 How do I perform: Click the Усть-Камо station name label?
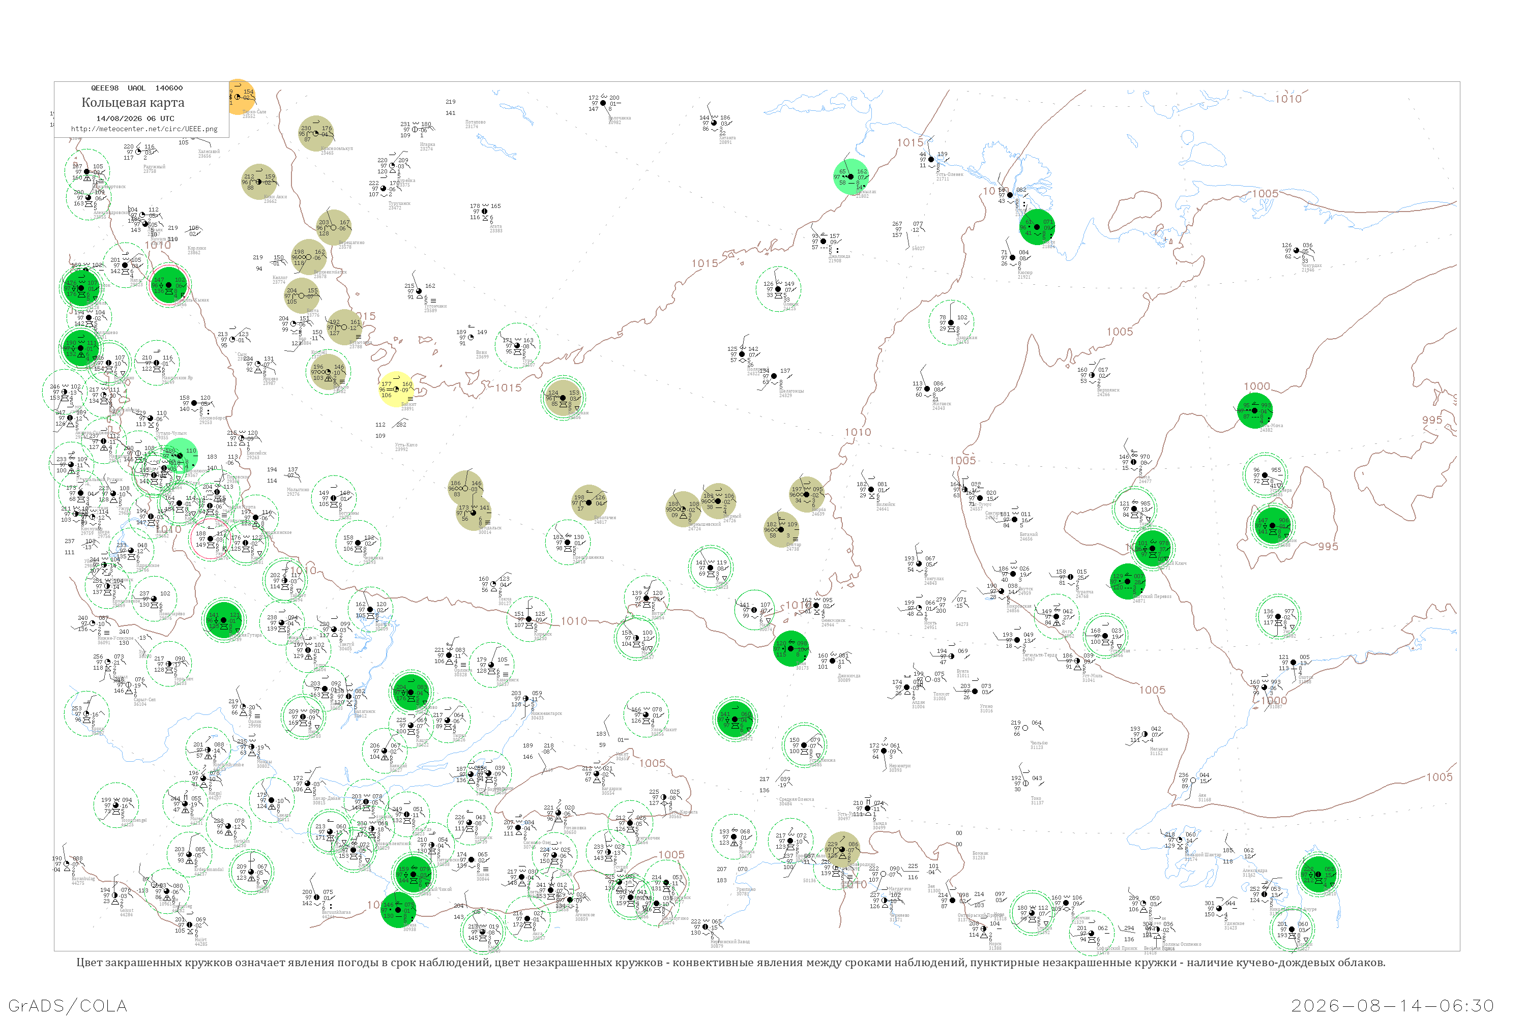(406, 445)
